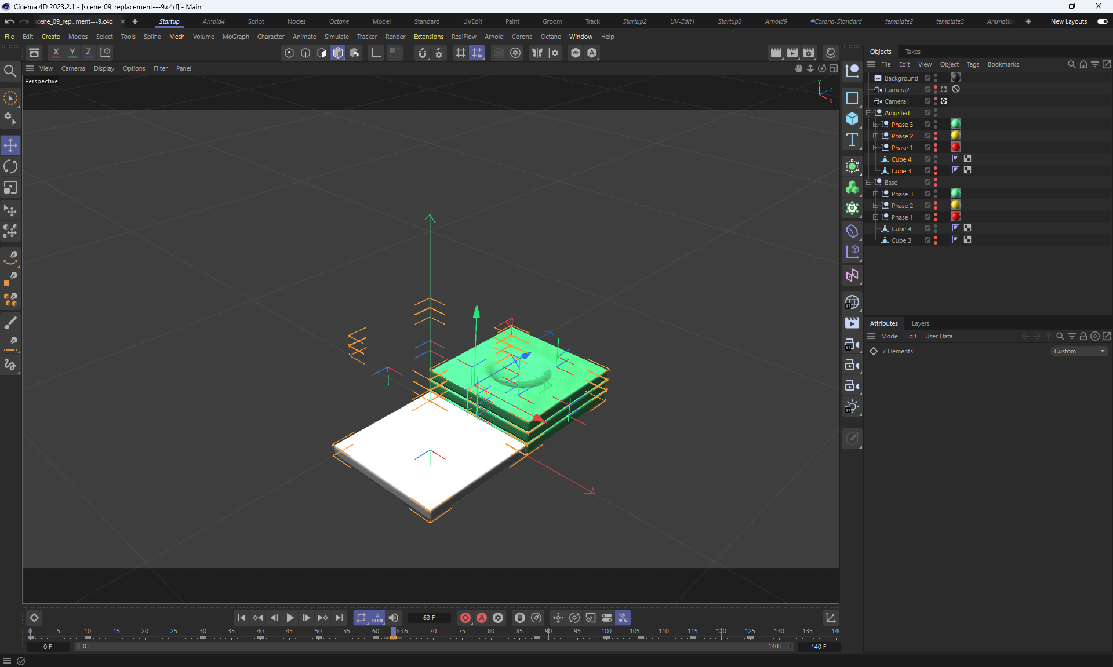The height and width of the screenshot is (667, 1113).
Task: Click the Cube primitive icon
Action: [x=852, y=119]
